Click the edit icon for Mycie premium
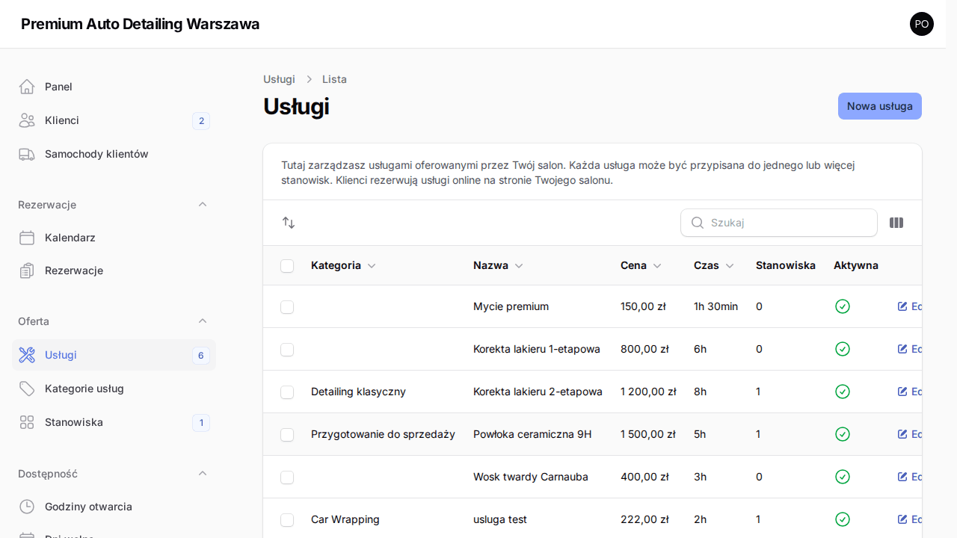Image resolution: width=957 pixels, height=538 pixels. click(x=902, y=306)
